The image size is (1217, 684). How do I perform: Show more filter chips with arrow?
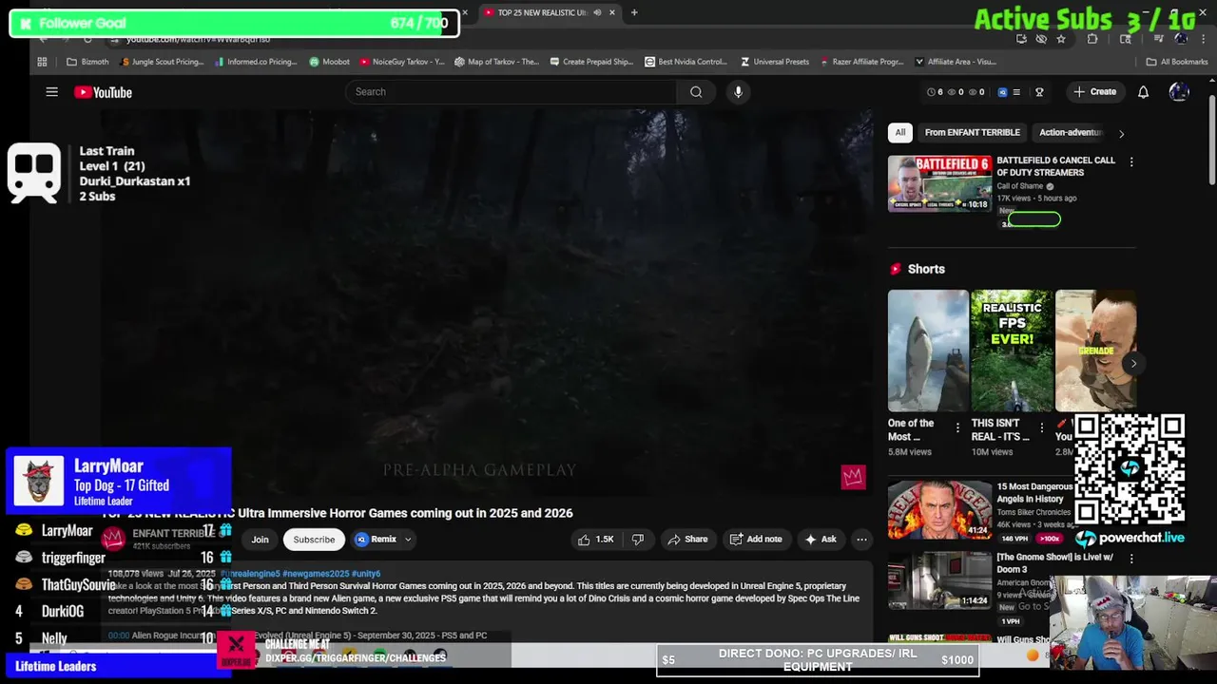coord(1121,134)
